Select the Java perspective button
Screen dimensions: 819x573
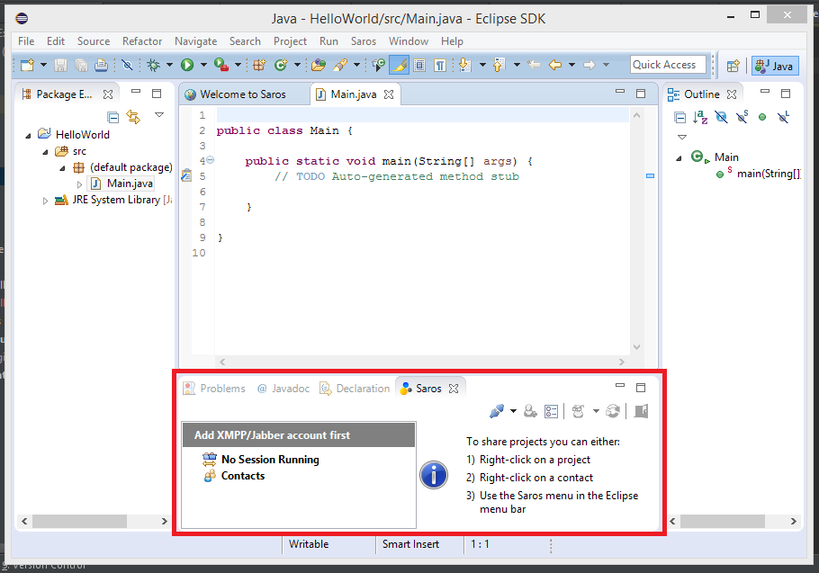(775, 66)
